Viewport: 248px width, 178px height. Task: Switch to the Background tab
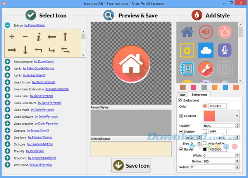click(x=199, y=94)
